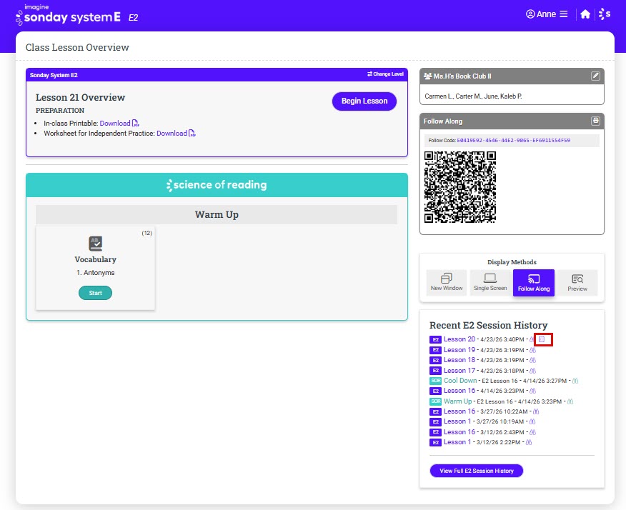Open Lesson 16 session from 3/27/26

tap(459, 411)
